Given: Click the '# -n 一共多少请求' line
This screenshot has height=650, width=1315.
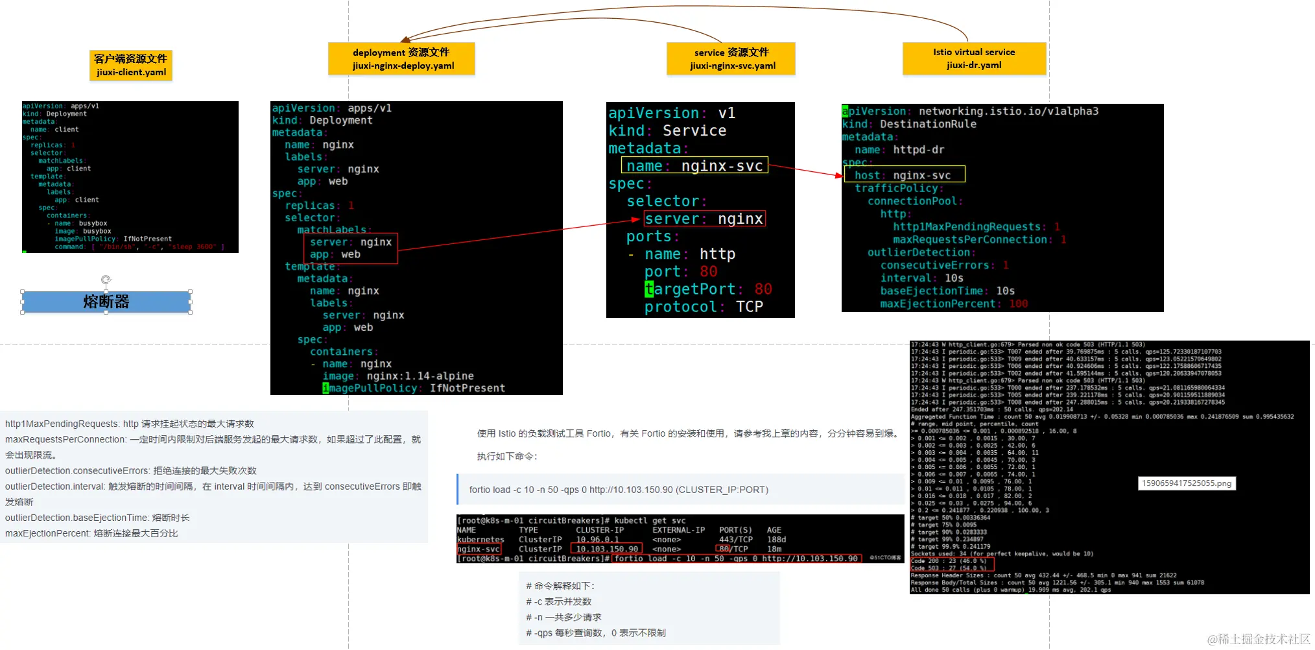Looking at the screenshot, I should click(x=563, y=617).
